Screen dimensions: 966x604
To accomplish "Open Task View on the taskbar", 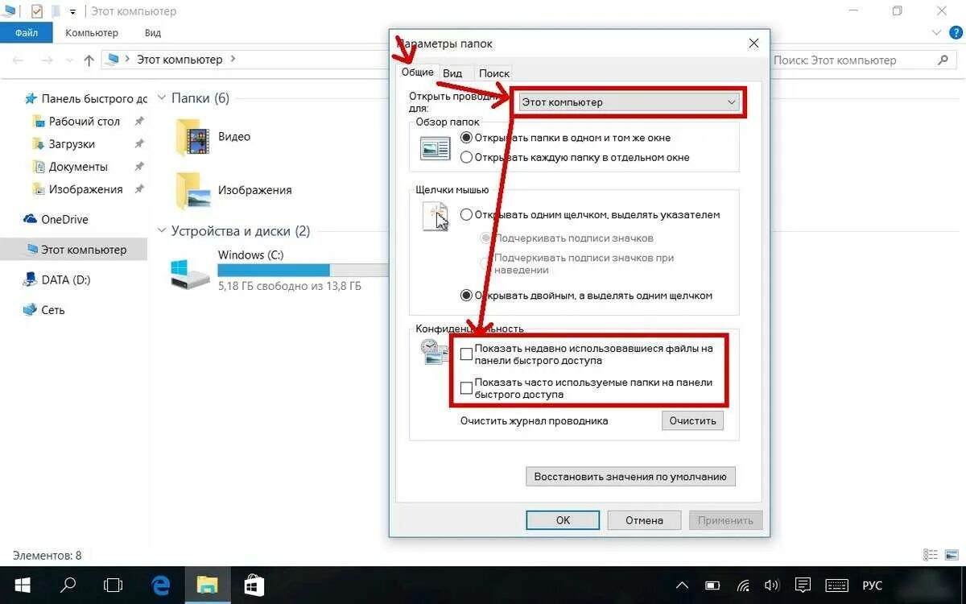I will [114, 585].
